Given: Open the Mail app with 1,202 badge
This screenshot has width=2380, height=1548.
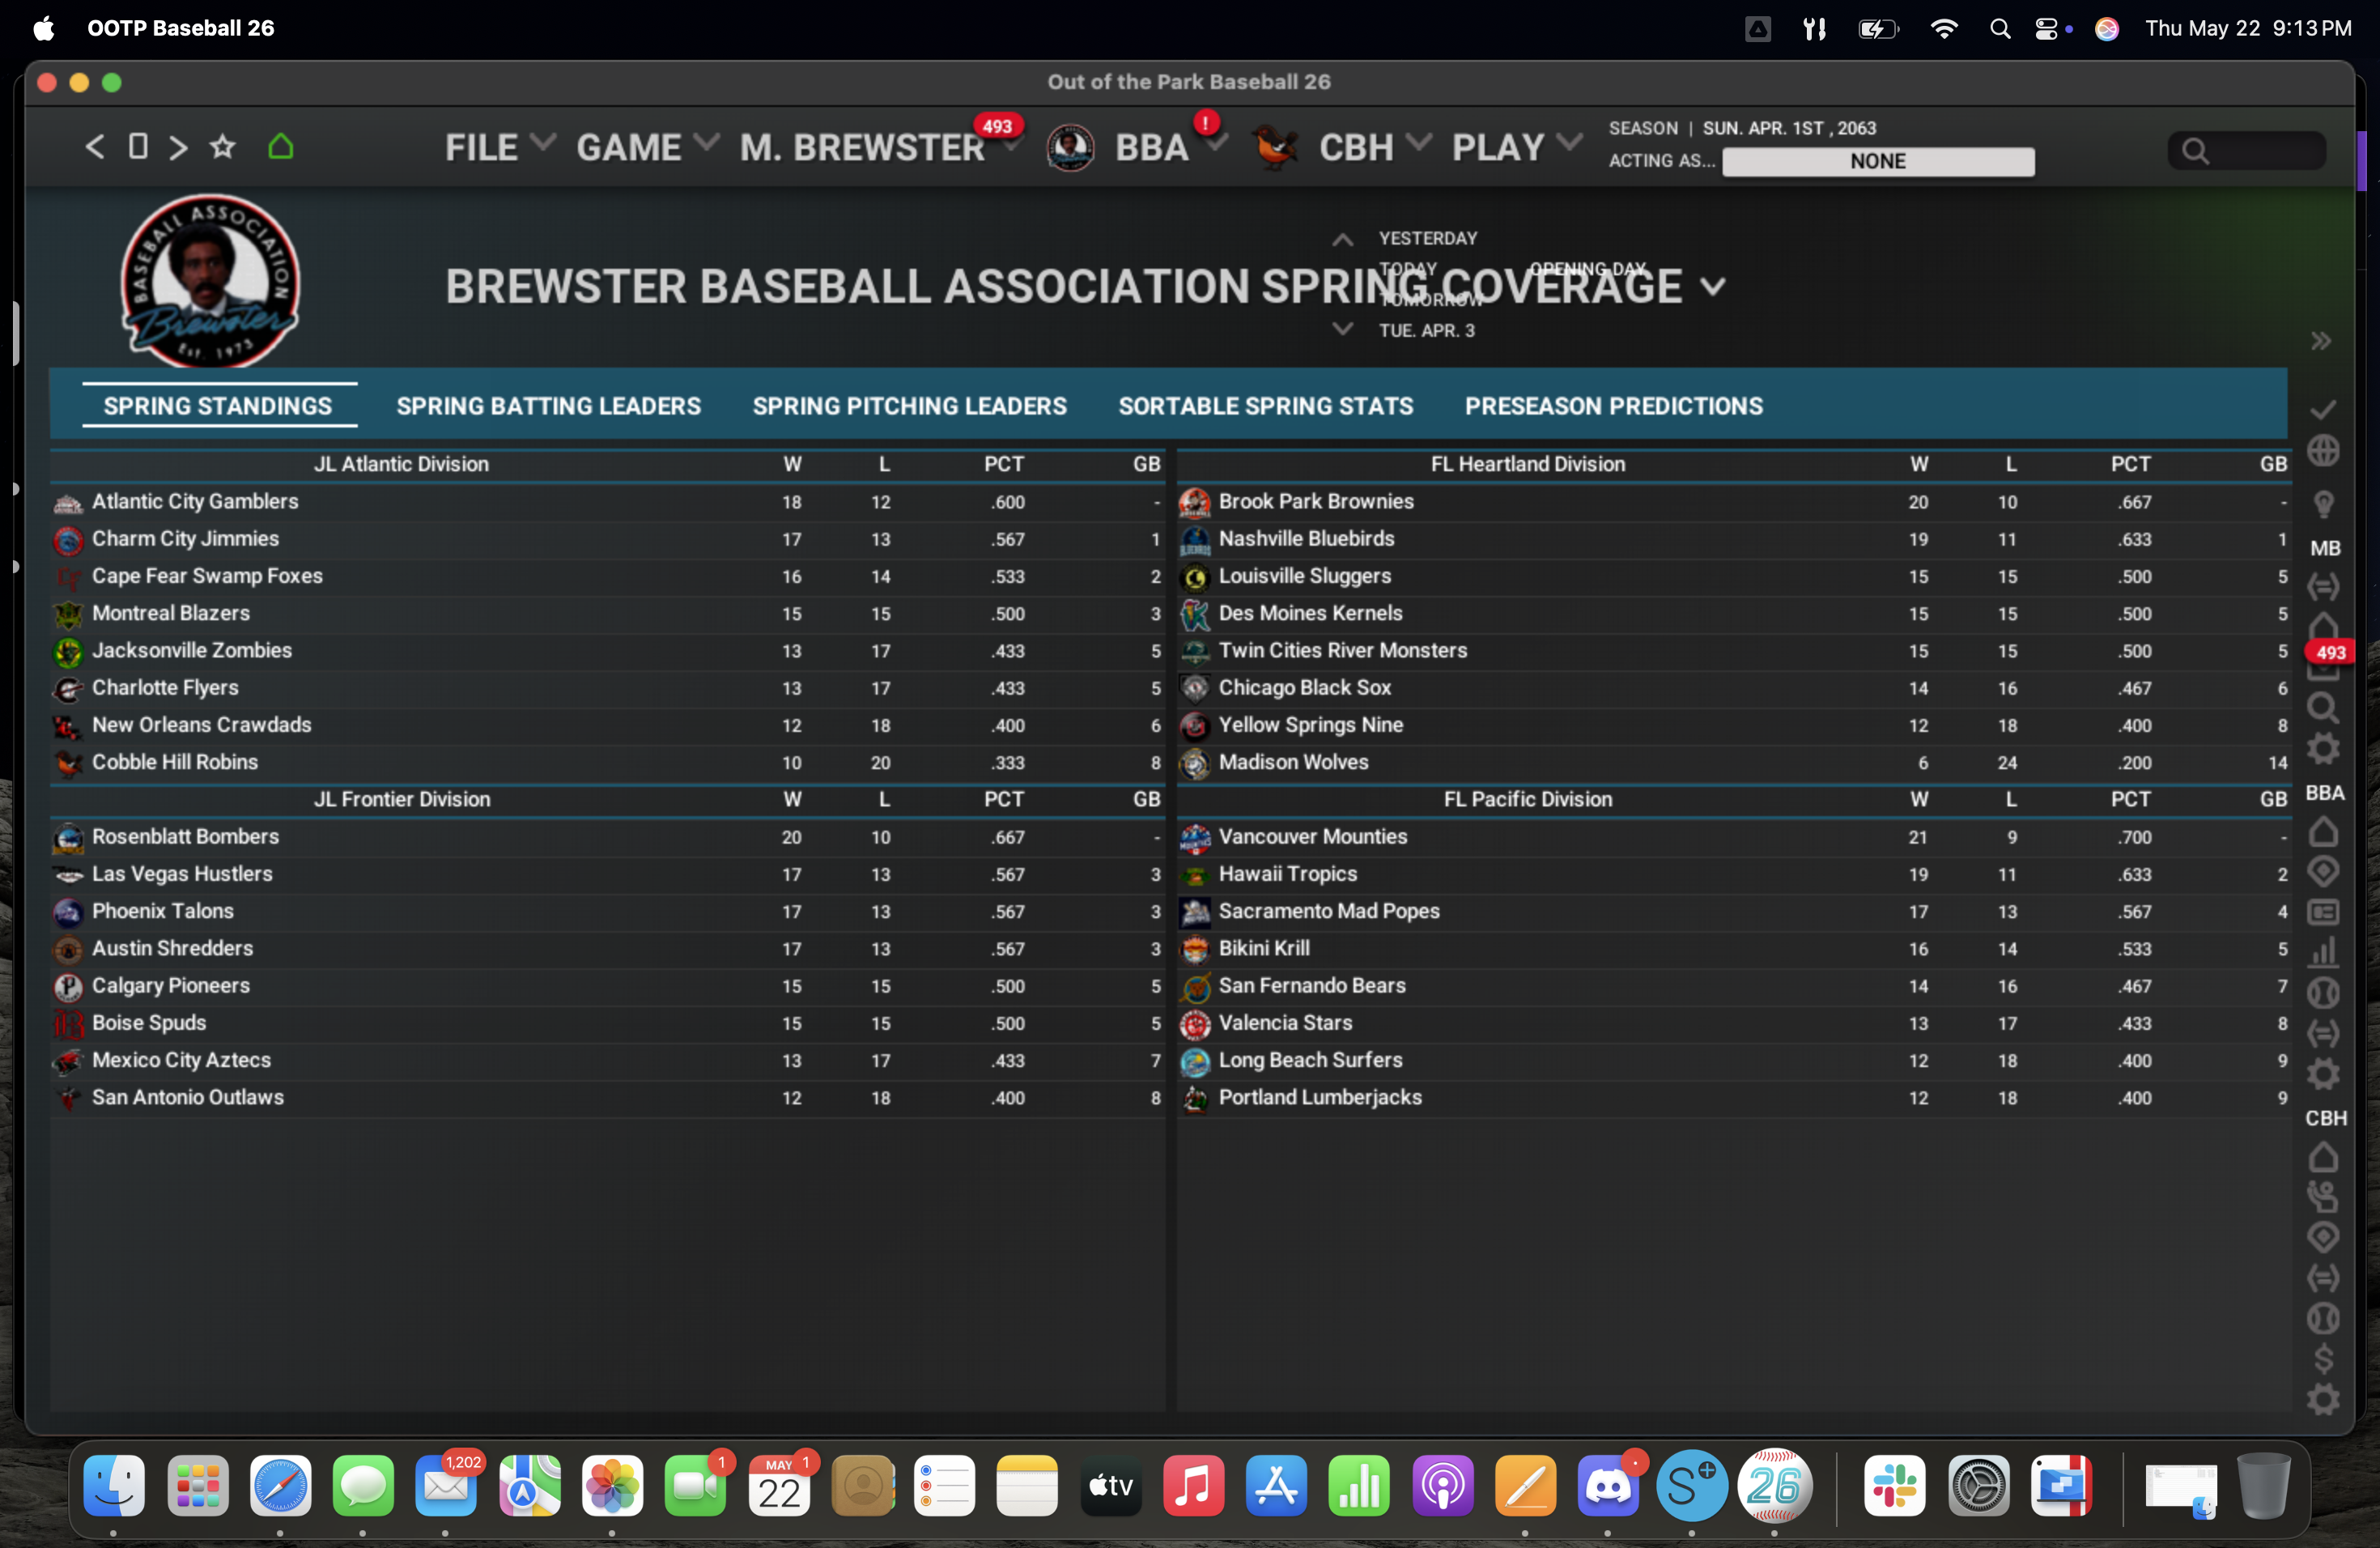Looking at the screenshot, I should click(445, 1486).
